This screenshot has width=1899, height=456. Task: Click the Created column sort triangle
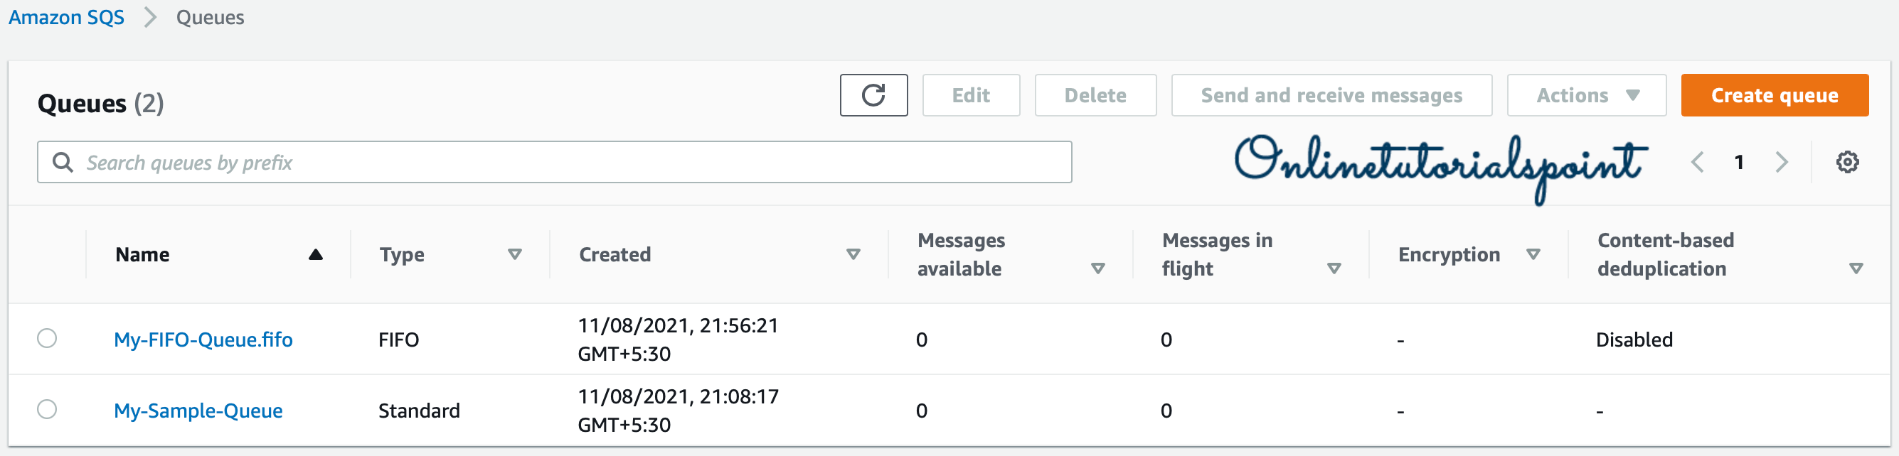point(853,255)
